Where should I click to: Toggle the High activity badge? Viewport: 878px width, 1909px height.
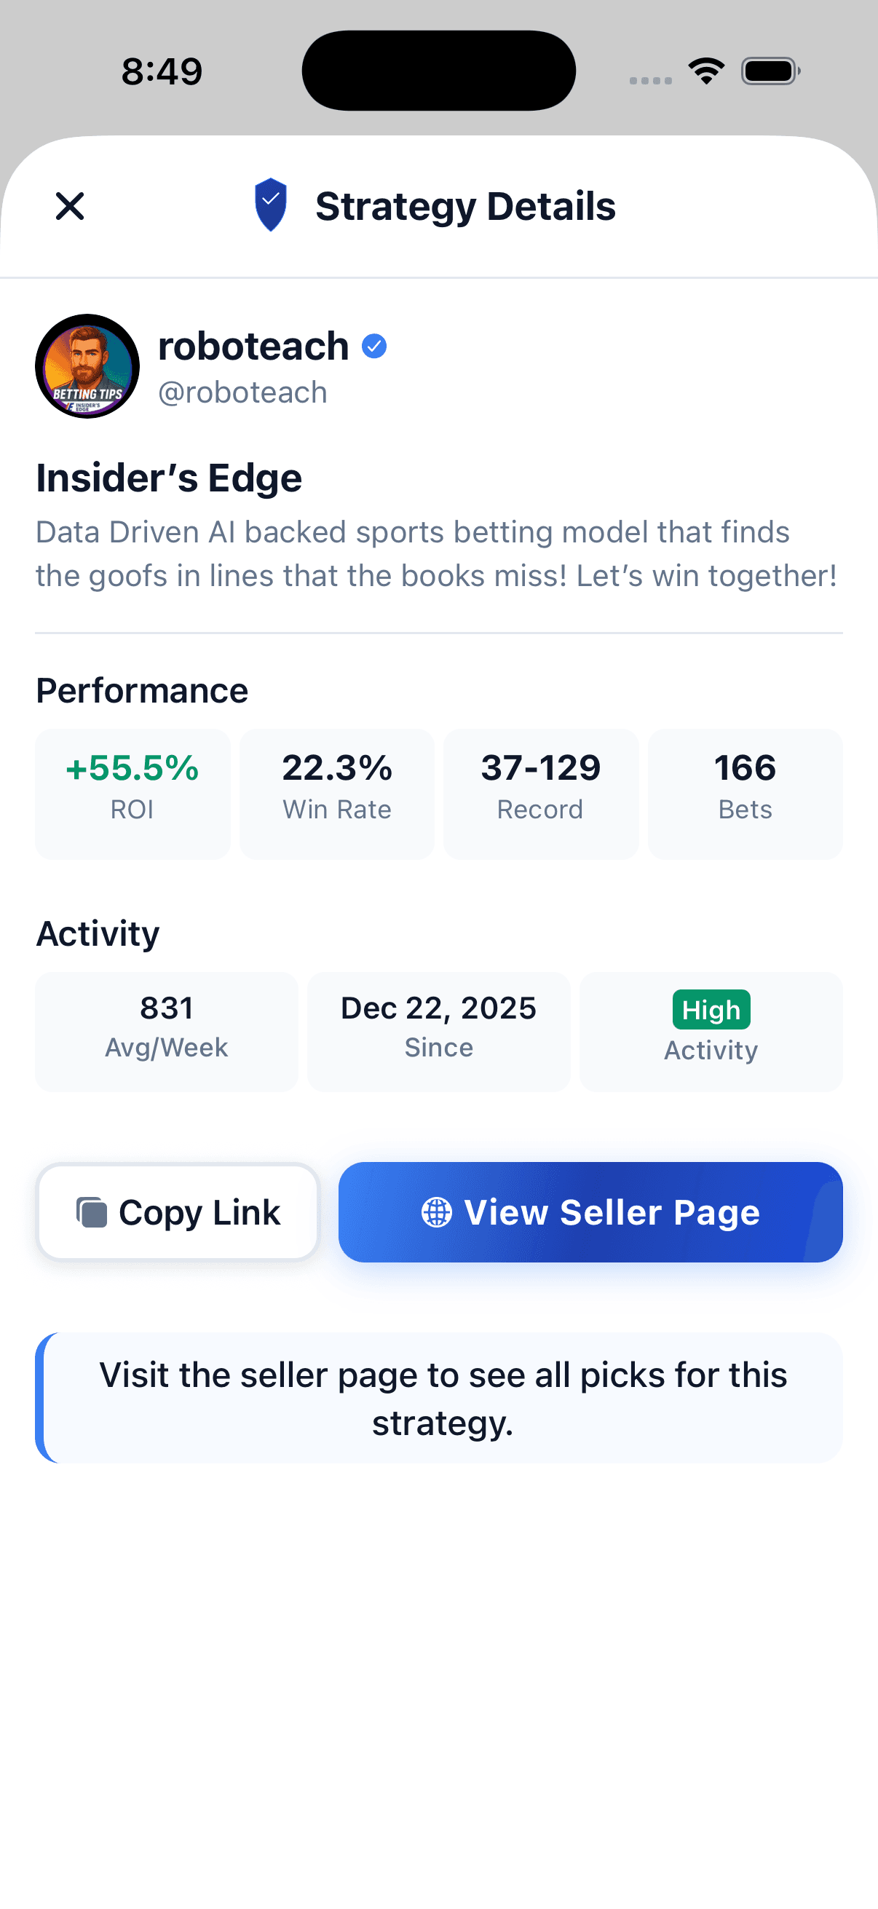(x=711, y=1009)
